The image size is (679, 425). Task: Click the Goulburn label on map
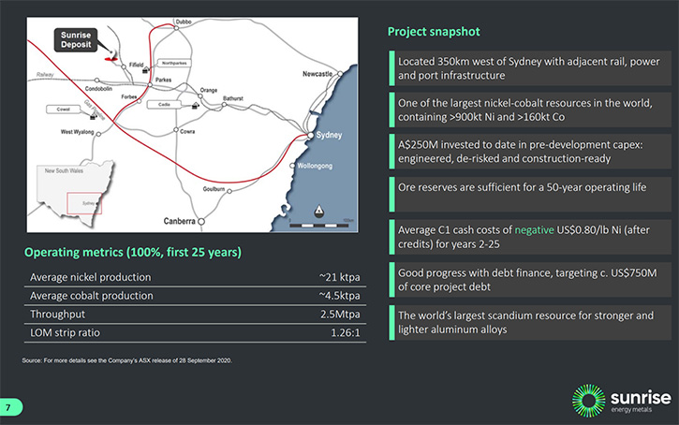click(x=214, y=189)
